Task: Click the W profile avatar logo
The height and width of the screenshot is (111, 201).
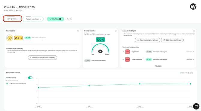Action: pyautogui.click(x=193, y=7)
